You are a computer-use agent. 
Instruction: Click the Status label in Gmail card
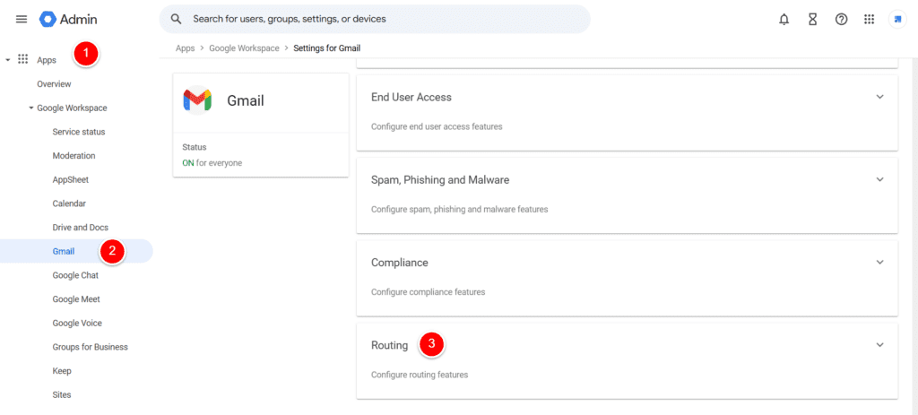(195, 147)
